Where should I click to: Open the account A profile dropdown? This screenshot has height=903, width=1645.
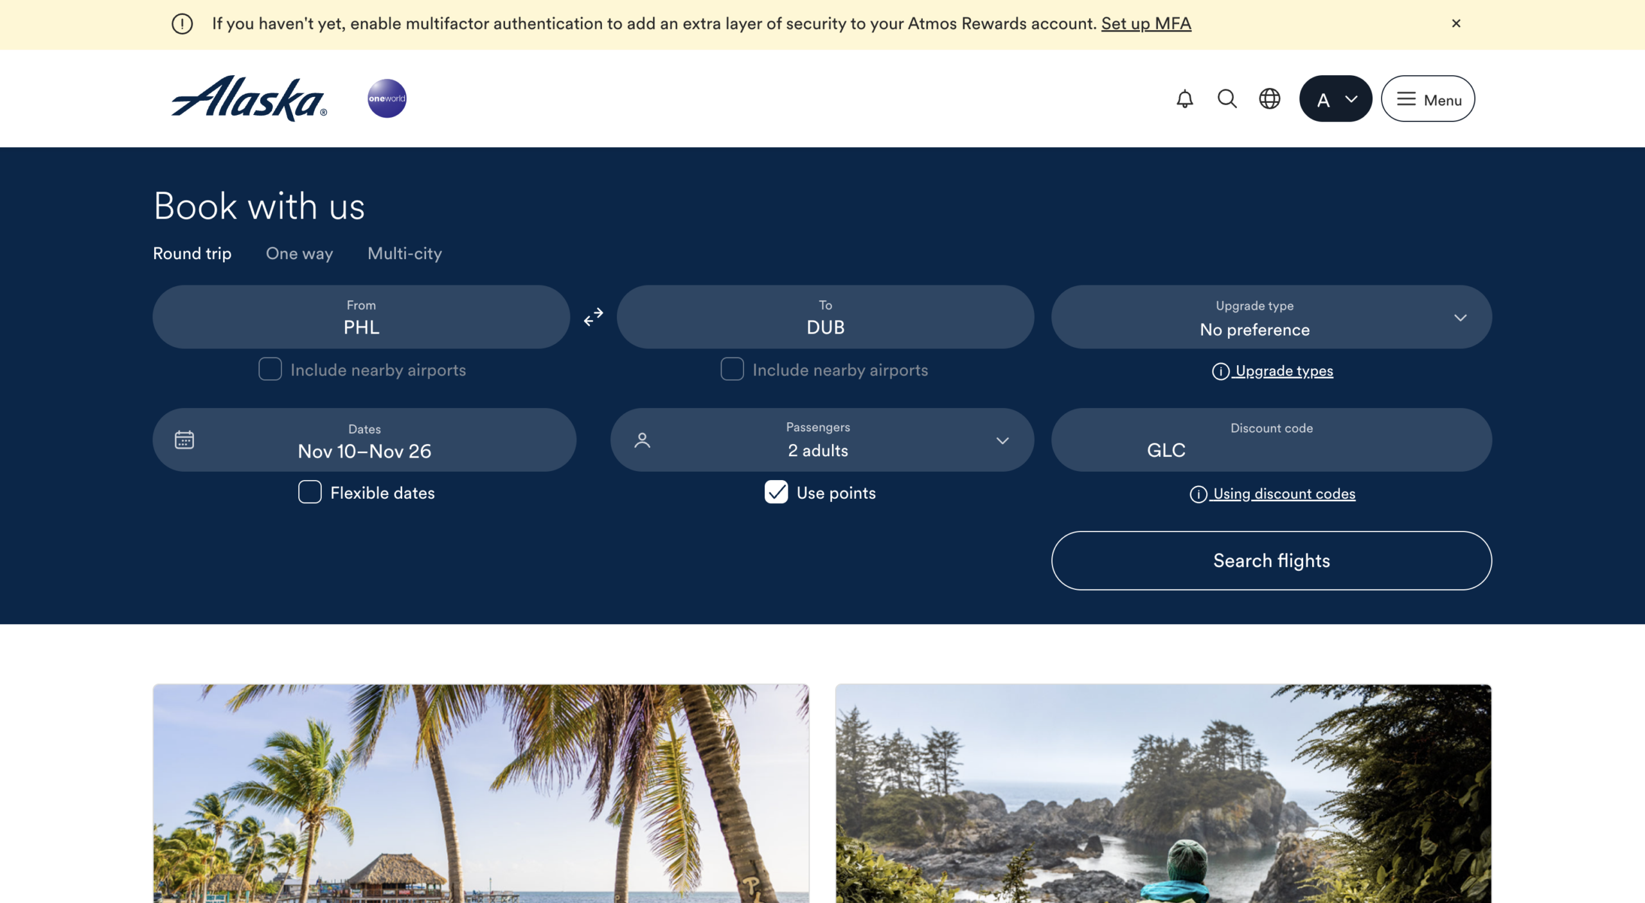[1335, 99]
